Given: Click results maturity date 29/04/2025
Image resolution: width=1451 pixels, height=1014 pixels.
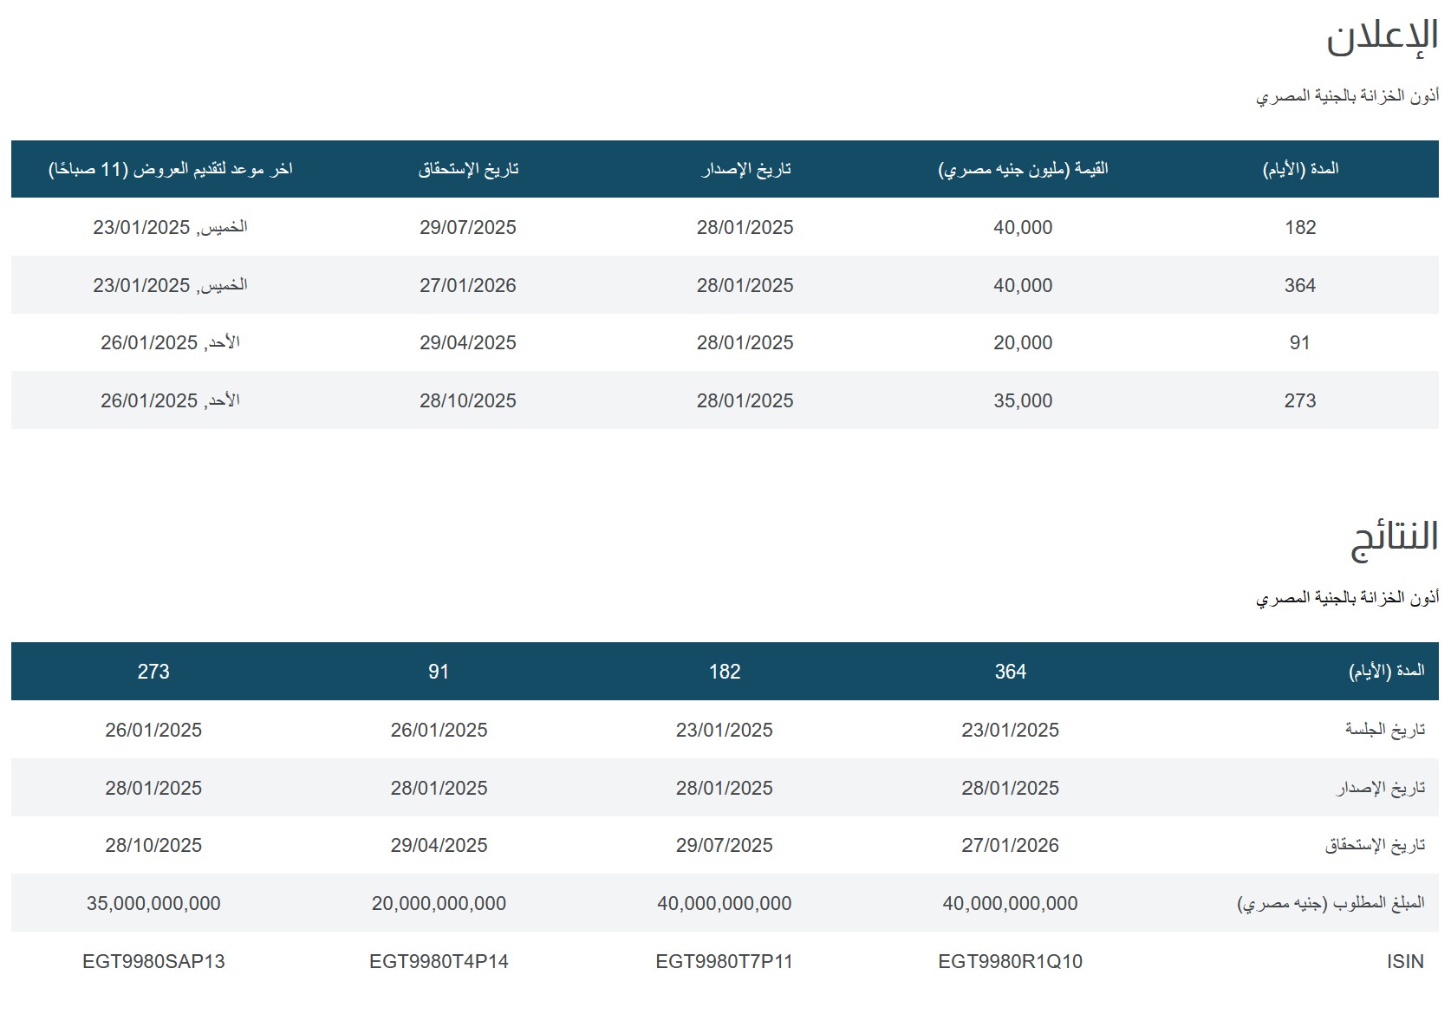Looking at the screenshot, I should pyautogui.click(x=439, y=845).
